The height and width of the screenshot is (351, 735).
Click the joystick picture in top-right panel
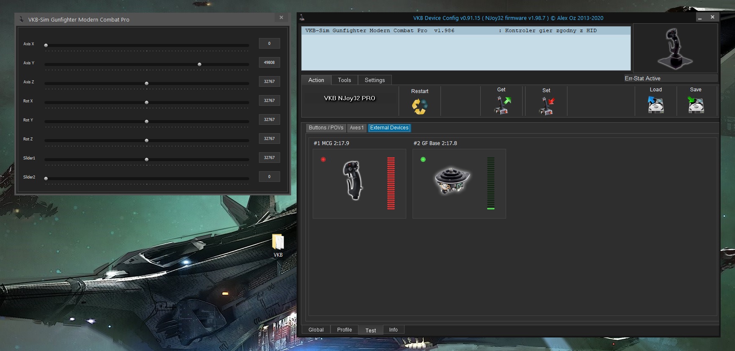675,49
